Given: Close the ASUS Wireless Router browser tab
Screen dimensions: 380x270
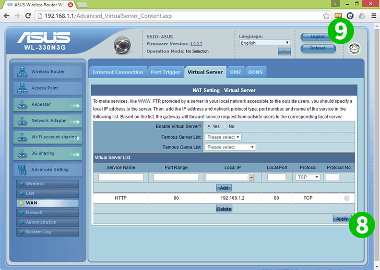Looking at the screenshot, I should pos(70,5).
